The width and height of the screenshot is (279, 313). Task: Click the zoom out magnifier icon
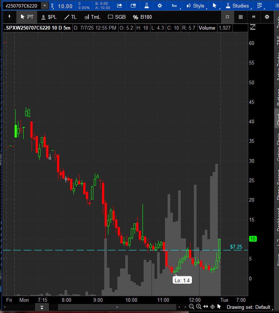pyautogui.click(x=191, y=306)
